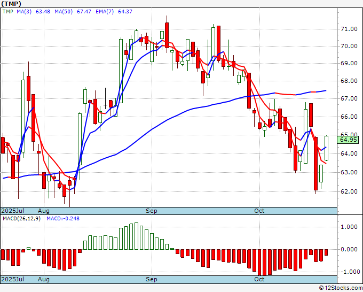The height and width of the screenshot is (292, 363).
Task: Click the 1.000 MACD axis label
Action: [349, 227]
